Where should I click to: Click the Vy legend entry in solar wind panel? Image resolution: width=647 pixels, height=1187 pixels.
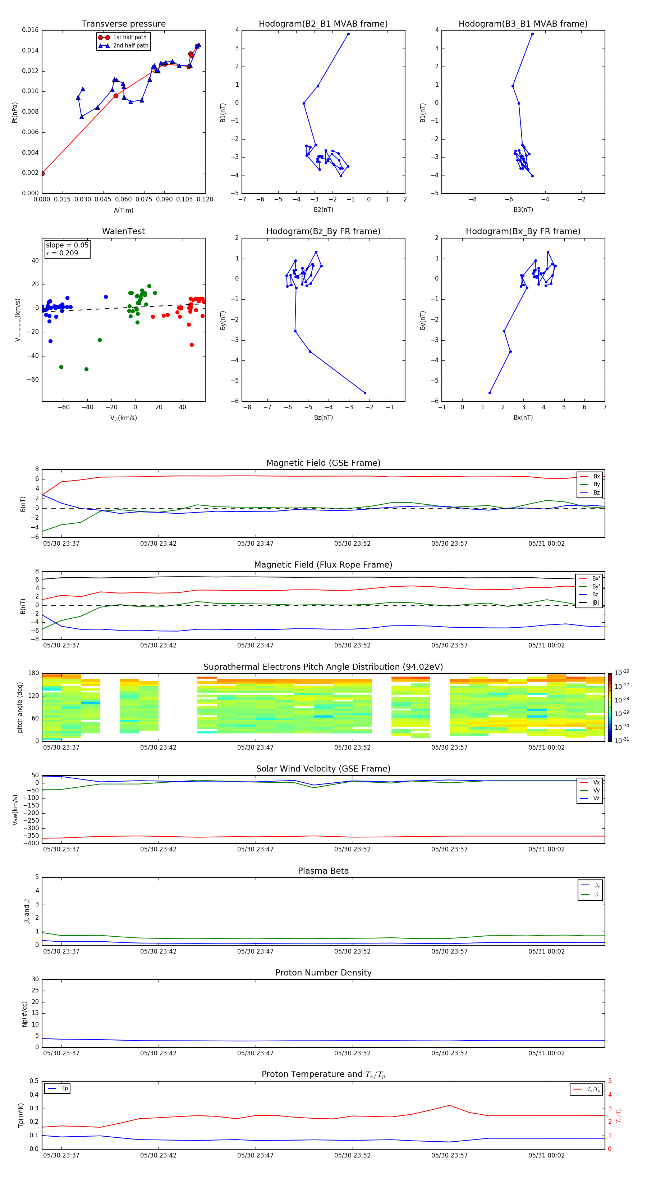coord(590,791)
